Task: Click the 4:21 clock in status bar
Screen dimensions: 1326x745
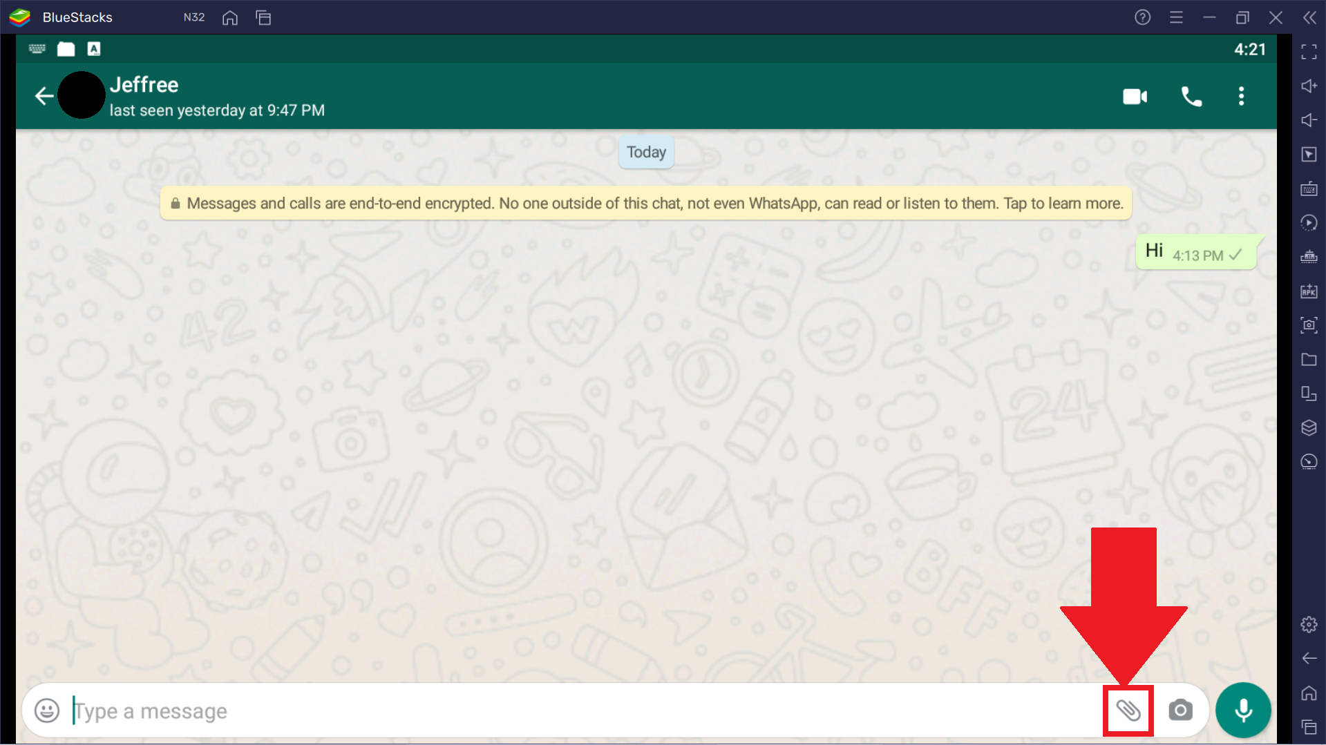Action: (1249, 49)
